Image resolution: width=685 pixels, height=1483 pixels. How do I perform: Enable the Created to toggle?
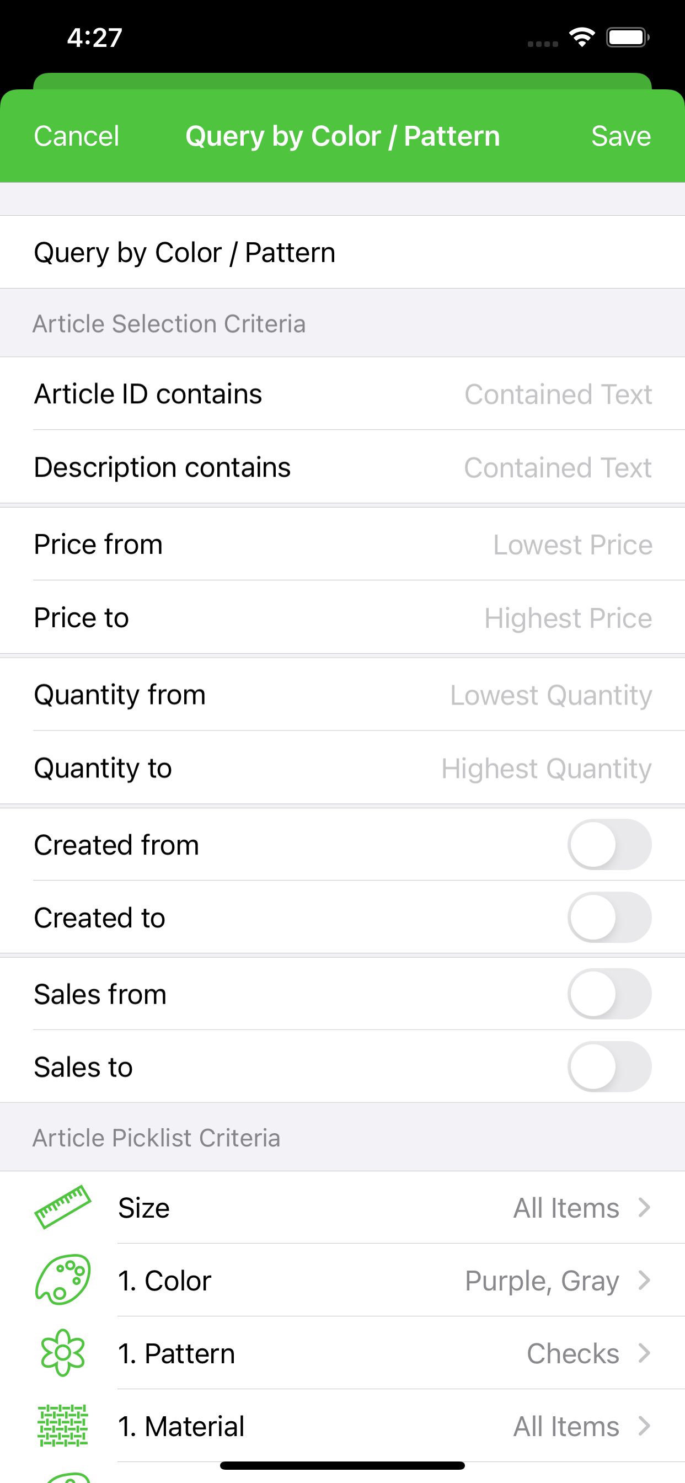[x=609, y=917]
